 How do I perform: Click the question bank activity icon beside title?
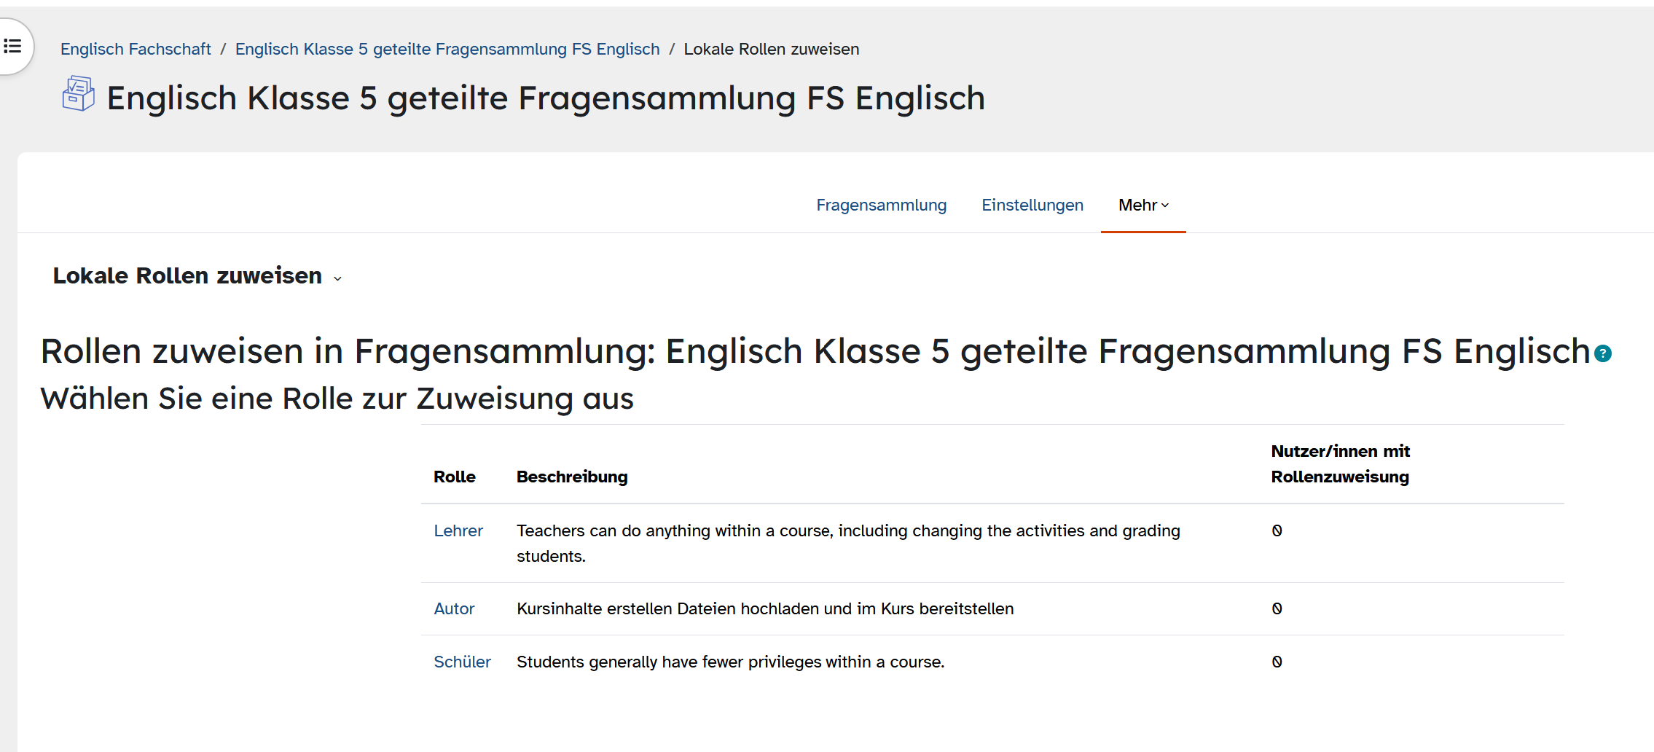79,94
